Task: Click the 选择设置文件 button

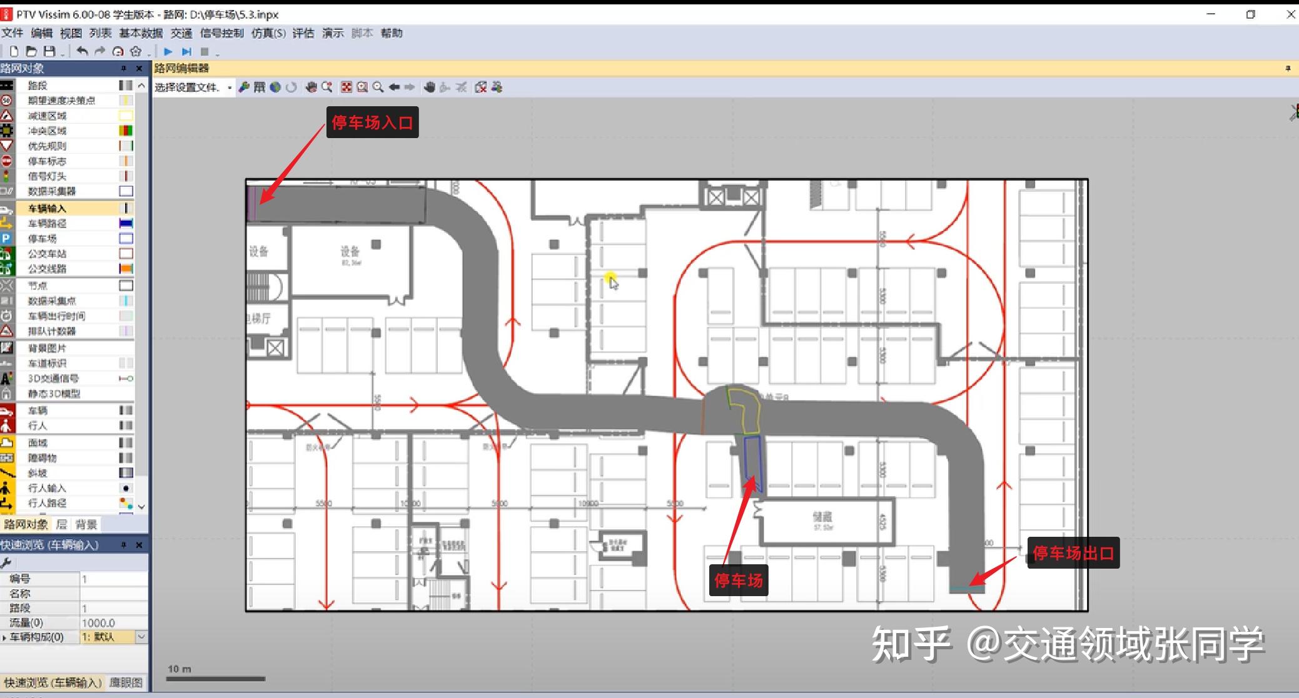Action: [x=188, y=87]
